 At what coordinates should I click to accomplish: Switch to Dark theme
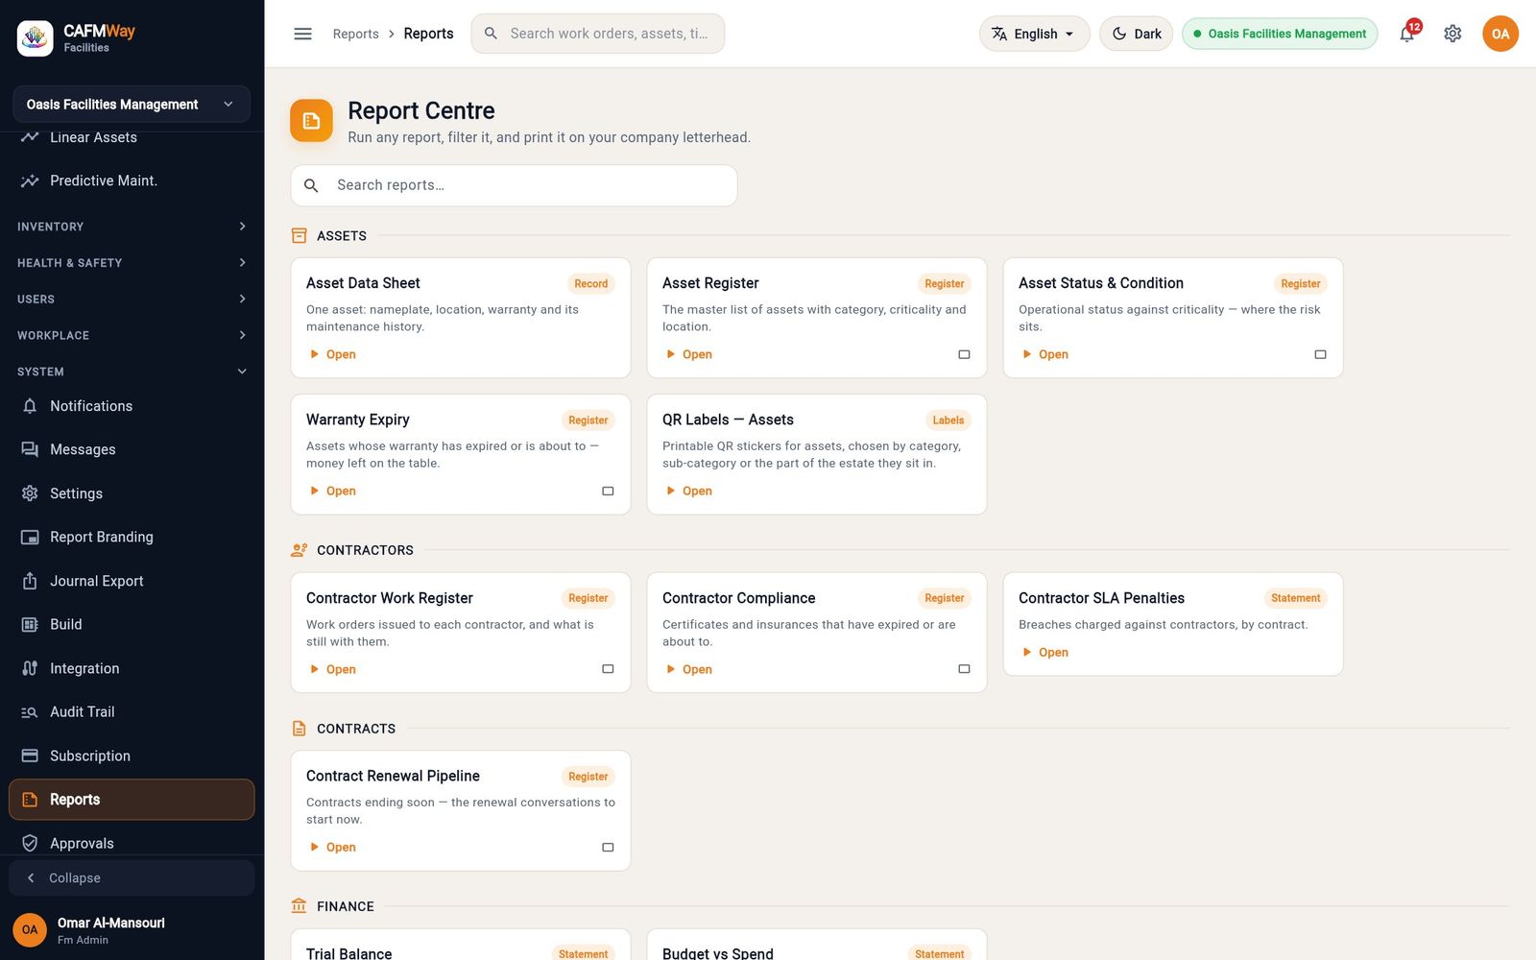[x=1136, y=34]
